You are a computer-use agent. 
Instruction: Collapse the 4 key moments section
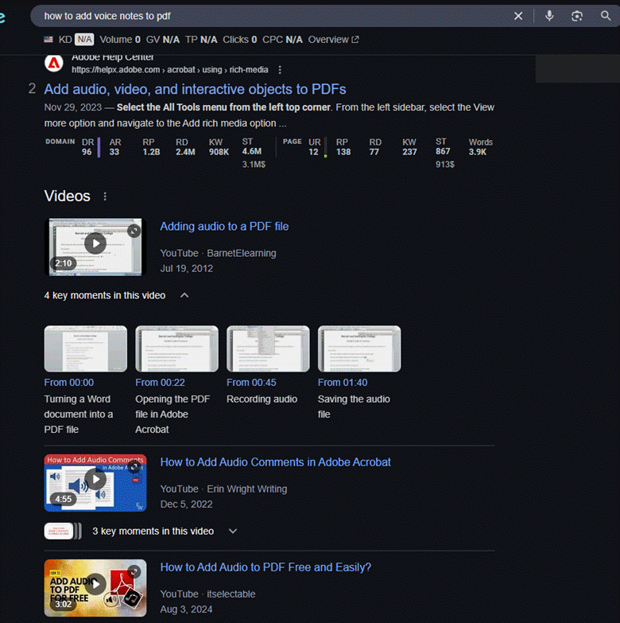pos(184,295)
